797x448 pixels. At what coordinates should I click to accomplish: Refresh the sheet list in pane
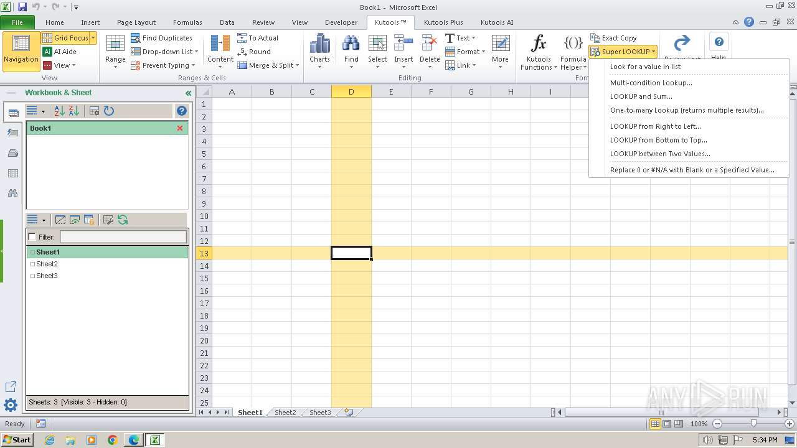click(x=123, y=220)
